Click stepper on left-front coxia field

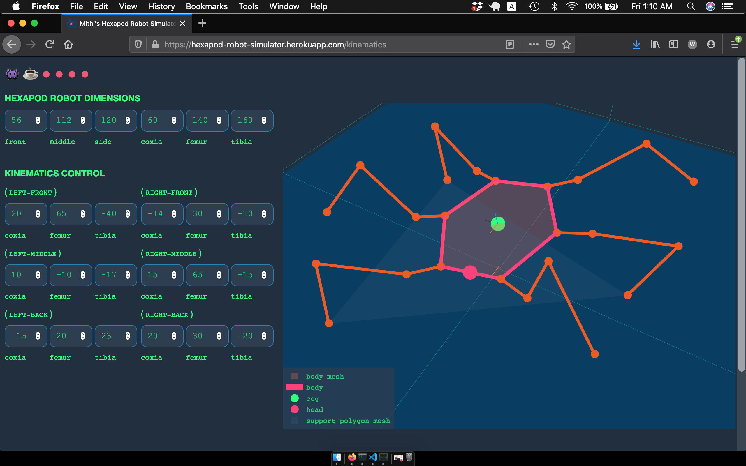point(38,213)
